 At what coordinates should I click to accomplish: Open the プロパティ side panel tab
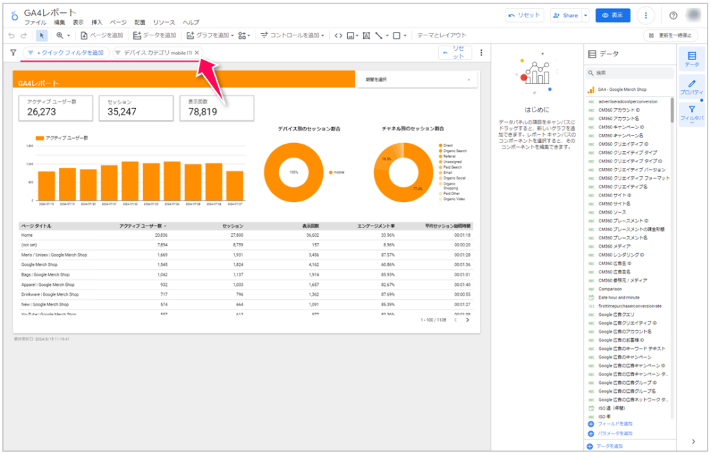[692, 87]
